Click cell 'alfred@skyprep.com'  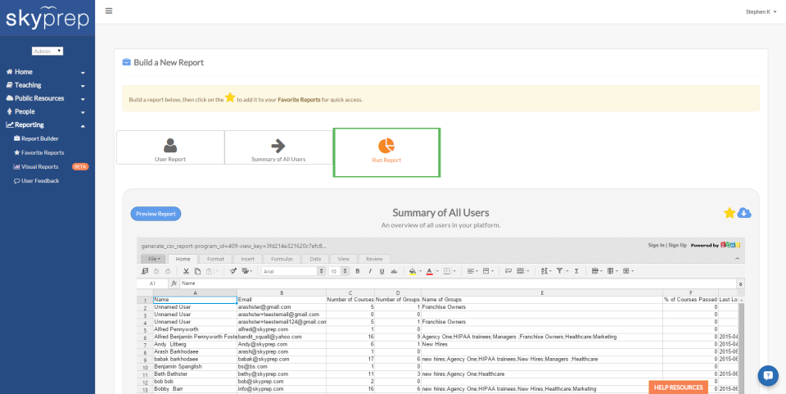point(282,329)
